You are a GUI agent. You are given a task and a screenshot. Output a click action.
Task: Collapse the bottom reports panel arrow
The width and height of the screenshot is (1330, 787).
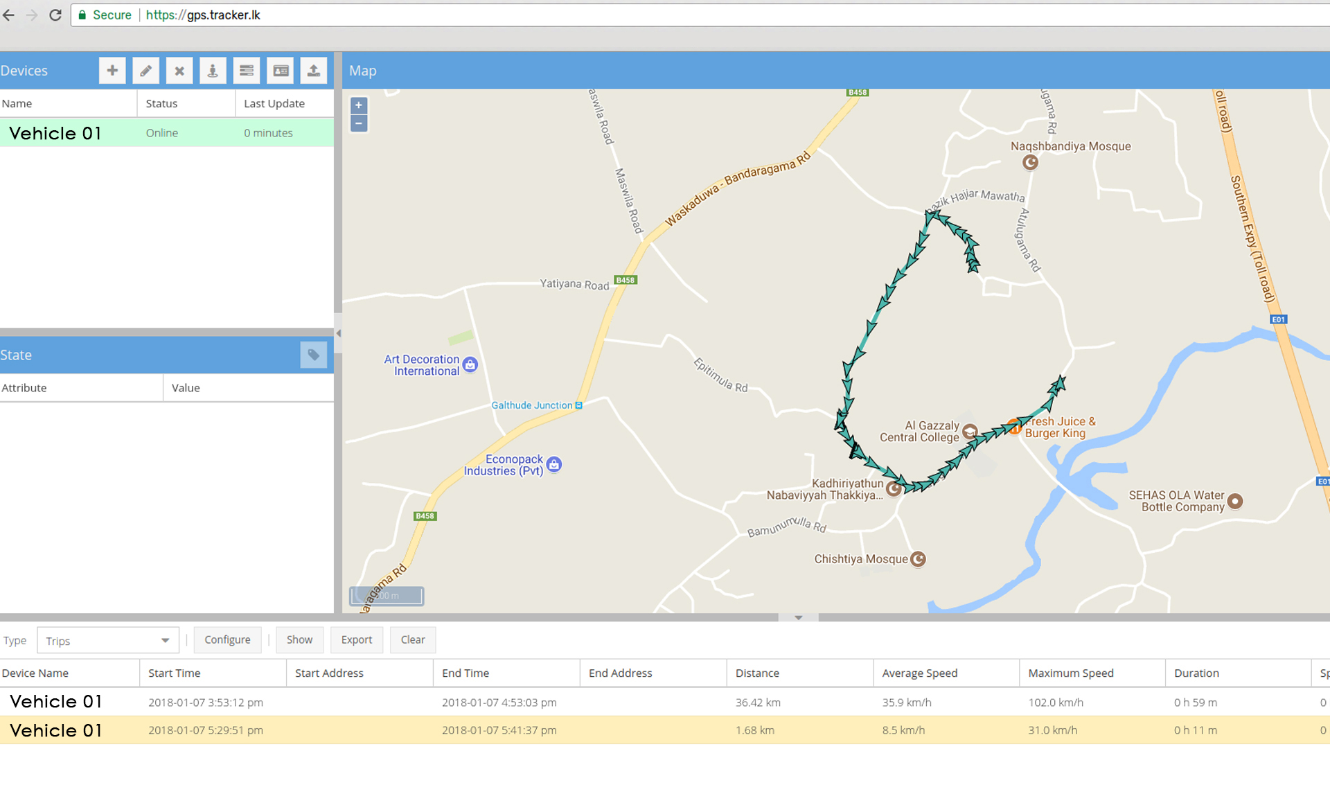(799, 617)
